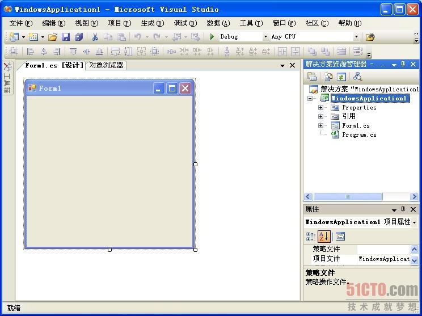Click Properties grid scroll-down arrow
This screenshot has width=422, height=316.
point(414,260)
